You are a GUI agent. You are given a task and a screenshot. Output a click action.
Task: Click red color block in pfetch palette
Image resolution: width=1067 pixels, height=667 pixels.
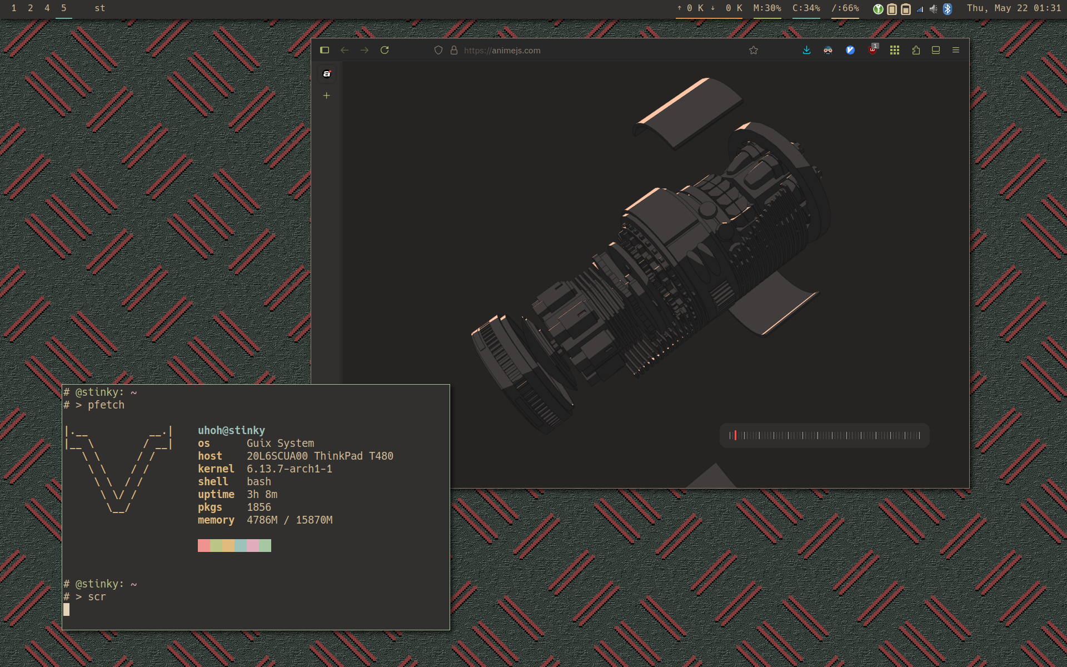click(204, 545)
